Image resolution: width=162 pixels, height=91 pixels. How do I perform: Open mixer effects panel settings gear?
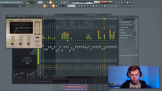coord(136,19)
